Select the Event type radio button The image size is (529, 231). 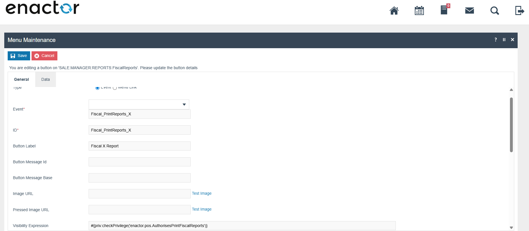pyautogui.click(x=97, y=88)
